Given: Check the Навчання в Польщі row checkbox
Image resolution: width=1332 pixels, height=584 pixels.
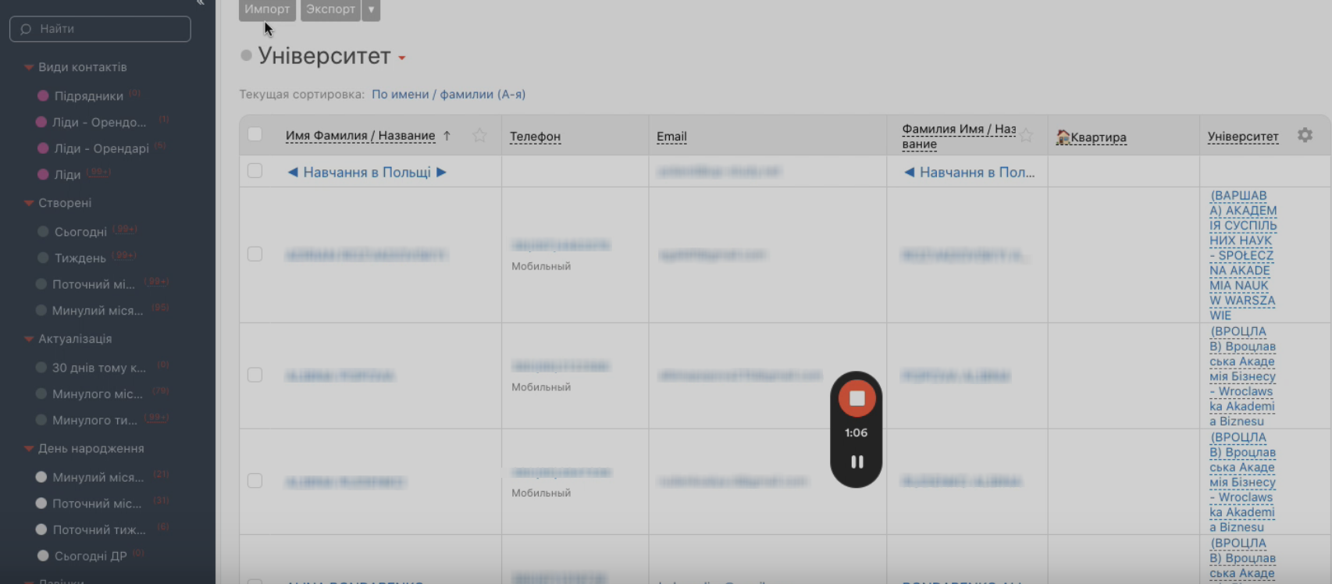Looking at the screenshot, I should pyautogui.click(x=255, y=171).
